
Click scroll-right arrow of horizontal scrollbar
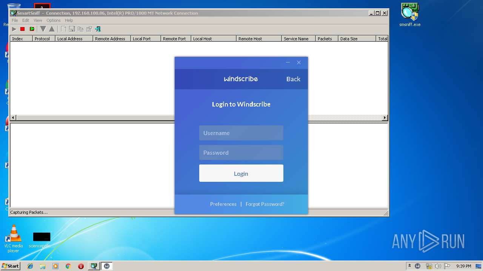[385, 118]
